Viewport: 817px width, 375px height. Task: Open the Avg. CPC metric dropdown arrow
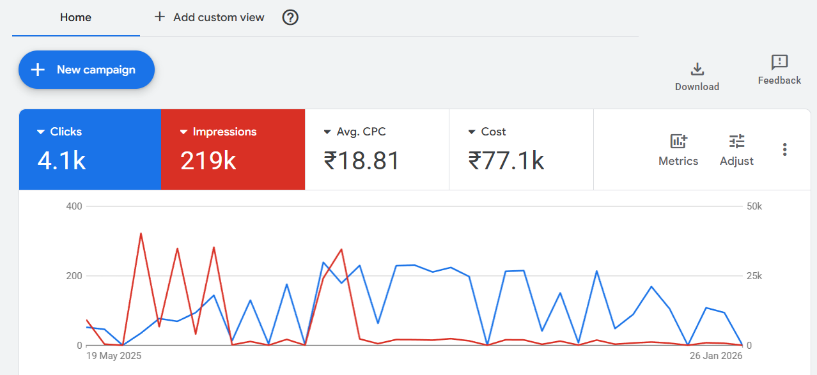tap(327, 132)
